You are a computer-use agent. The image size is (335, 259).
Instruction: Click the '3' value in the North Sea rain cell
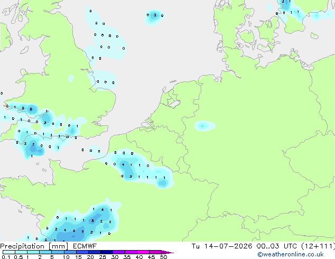point(155,15)
